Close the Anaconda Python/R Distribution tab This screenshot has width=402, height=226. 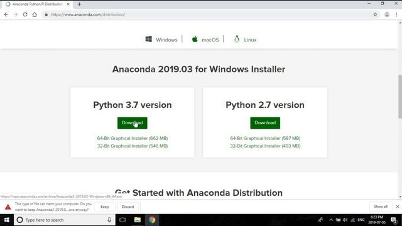68,4
